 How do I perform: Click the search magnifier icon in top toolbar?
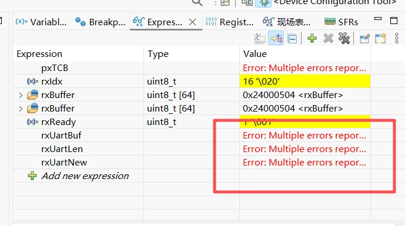pyautogui.click(x=197, y=2)
